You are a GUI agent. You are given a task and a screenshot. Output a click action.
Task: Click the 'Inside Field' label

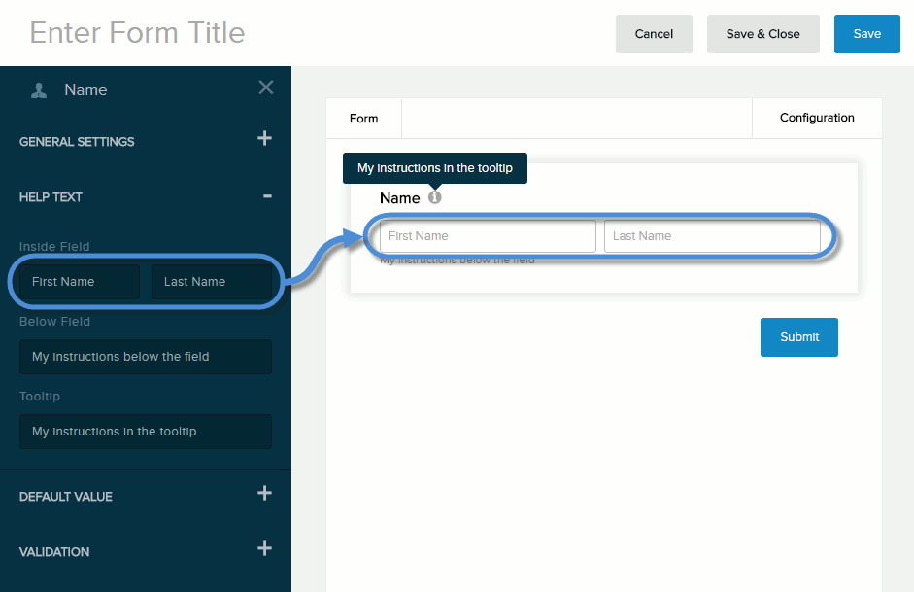tap(54, 247)
